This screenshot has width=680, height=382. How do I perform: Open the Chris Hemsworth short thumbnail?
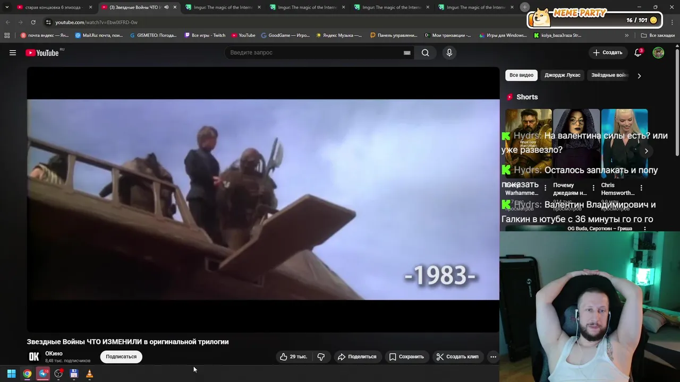tap(624, 143)
